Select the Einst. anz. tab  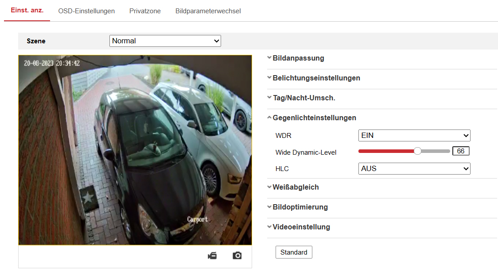coord(27,11)
